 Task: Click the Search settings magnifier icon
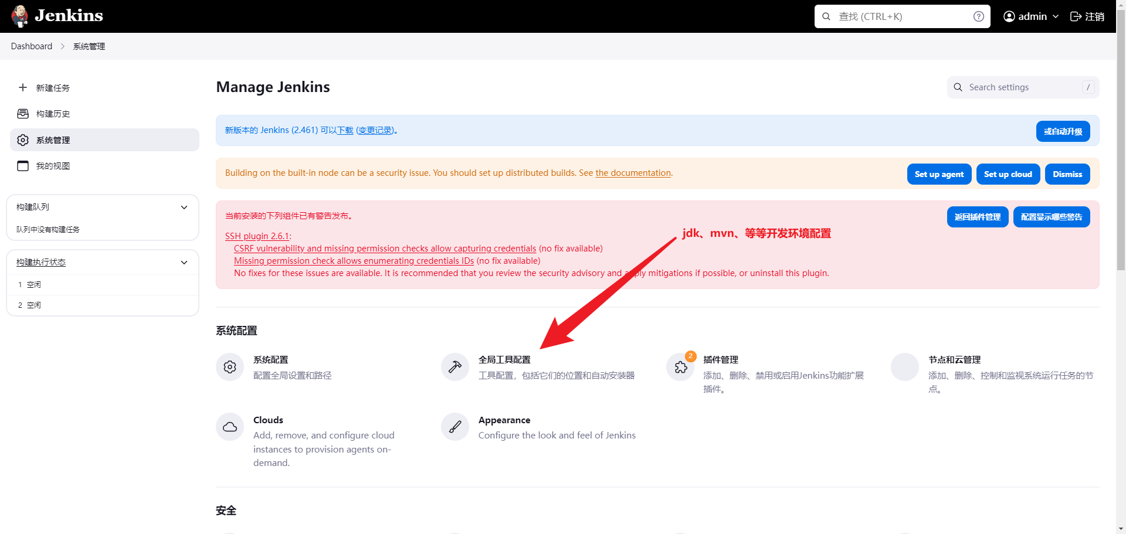click(x=958, y=87)
